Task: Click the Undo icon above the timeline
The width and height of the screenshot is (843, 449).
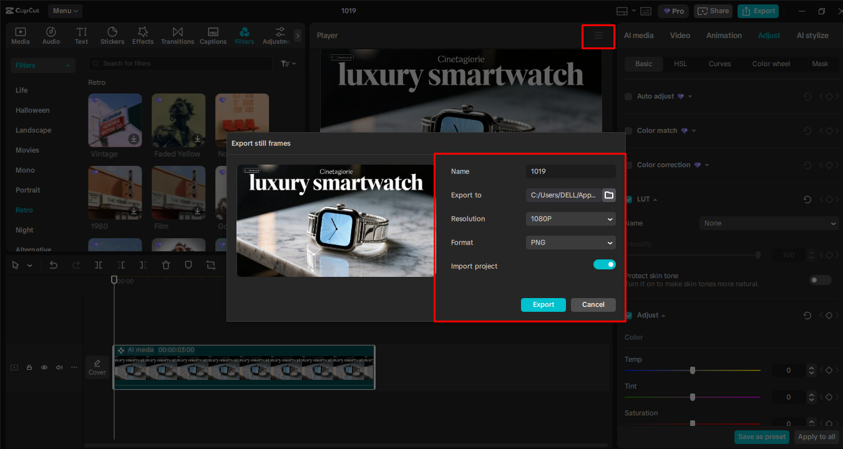Action: [x=53, y=264]
